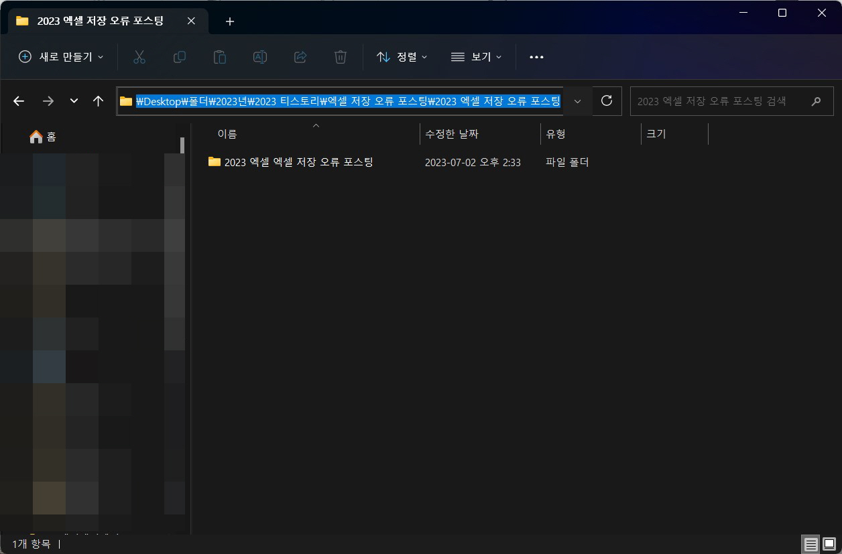Select the Rename icon in the toolbar
The width and height of the screenshot is (842, 554).
[260, 57]
